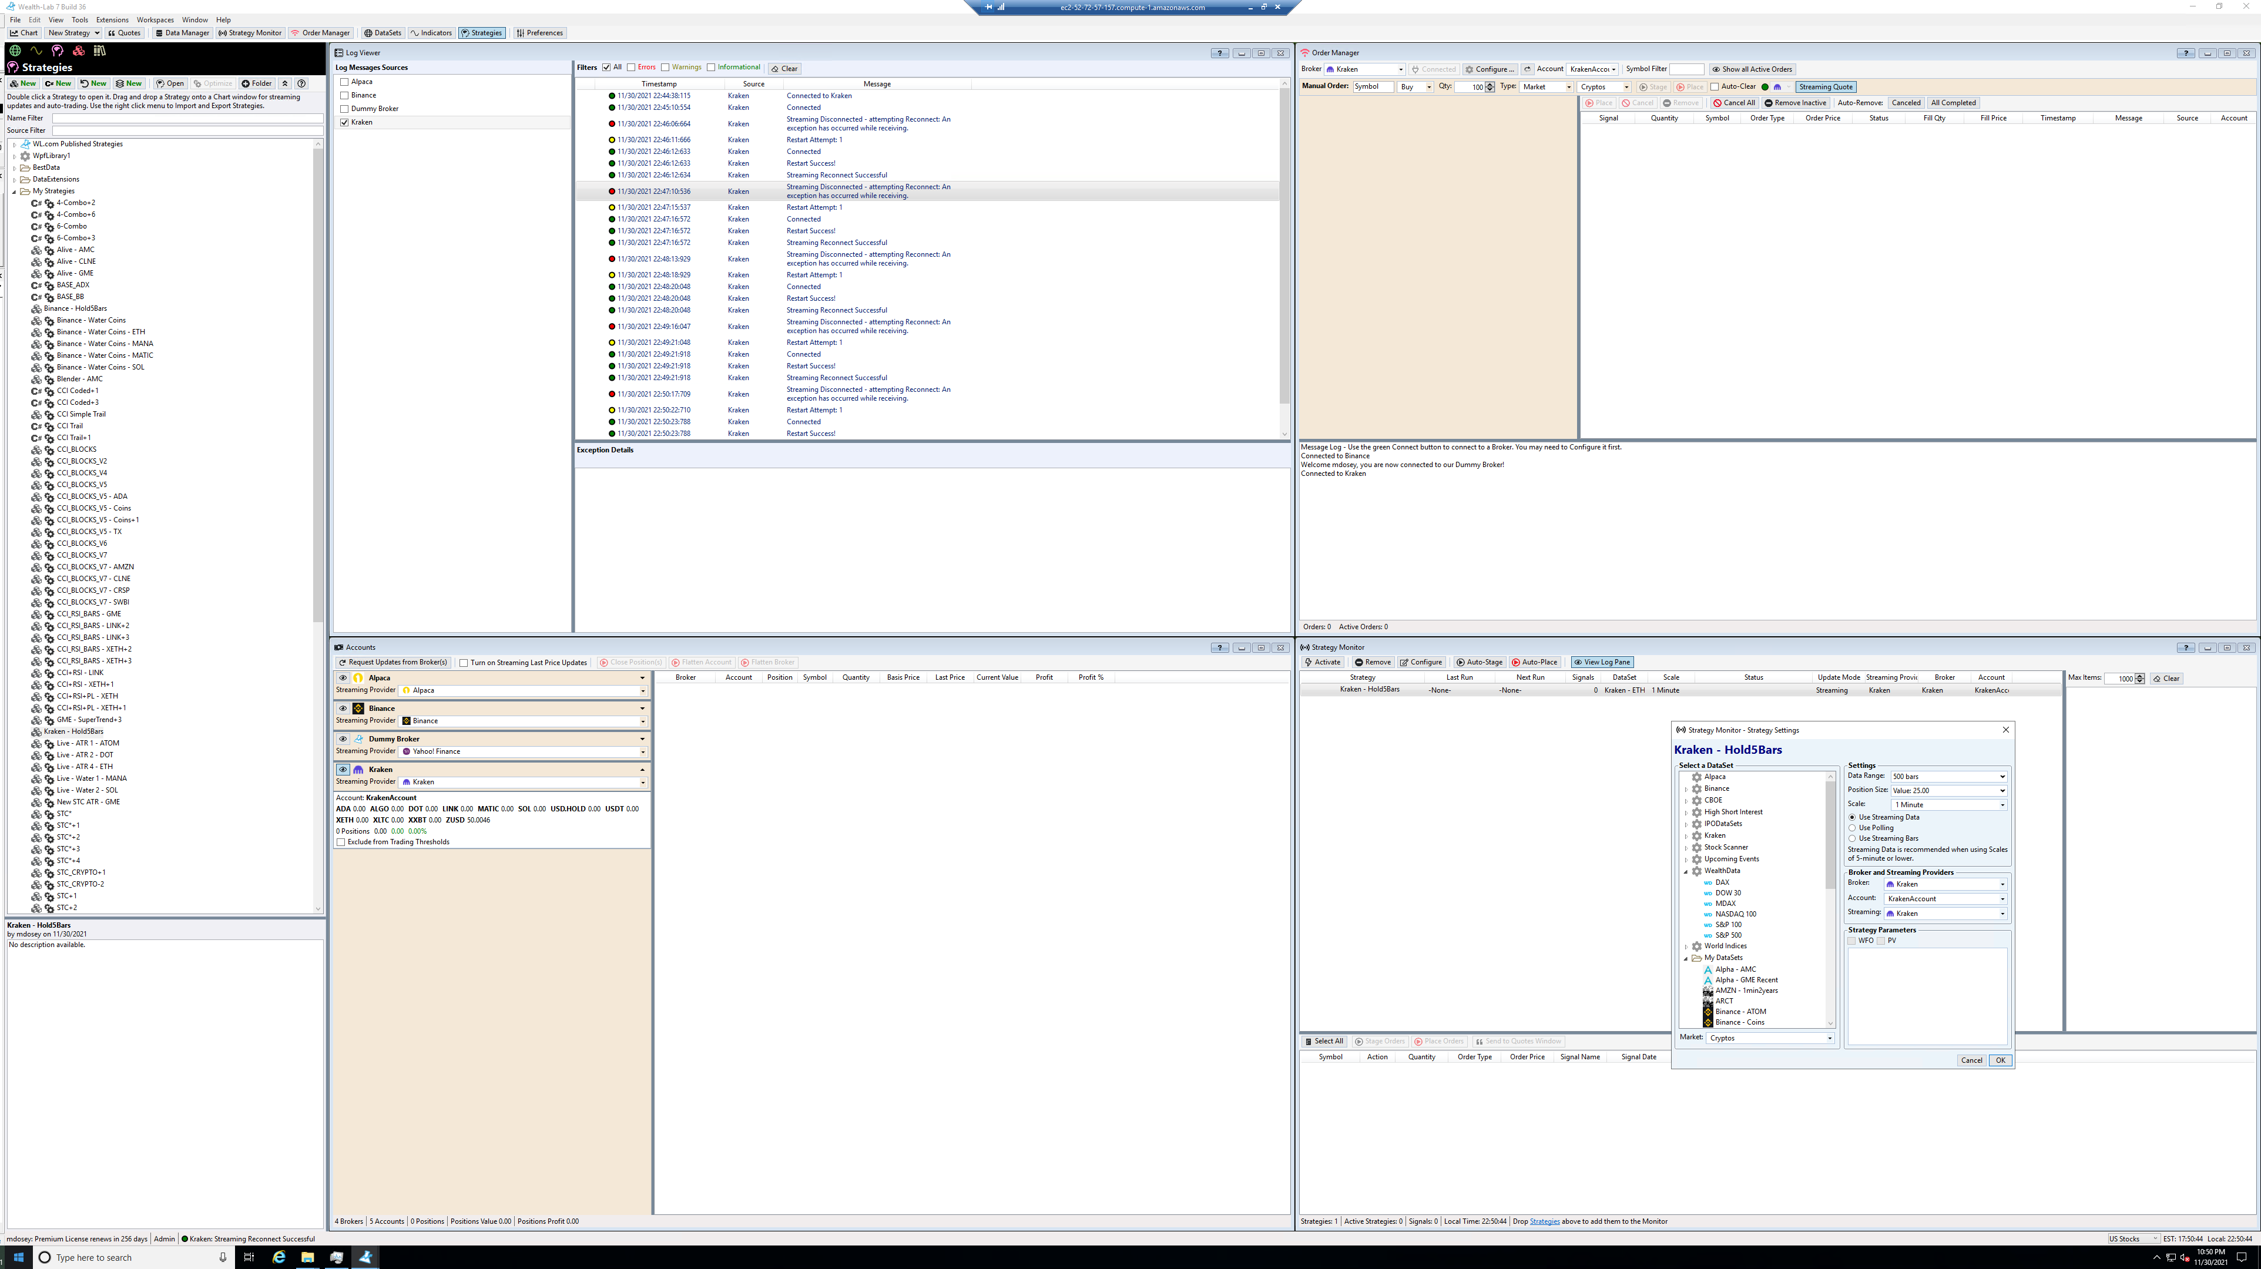Screen dimensions: 2261x1269
Task: Expand the WL.com Published Strategies tree node
Action: coord(15,144)
